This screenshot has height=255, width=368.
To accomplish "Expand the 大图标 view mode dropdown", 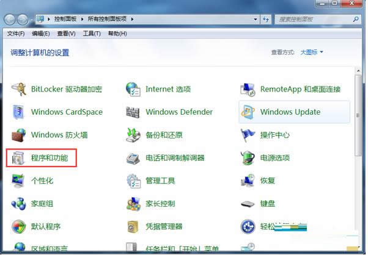I will [312, 52].
